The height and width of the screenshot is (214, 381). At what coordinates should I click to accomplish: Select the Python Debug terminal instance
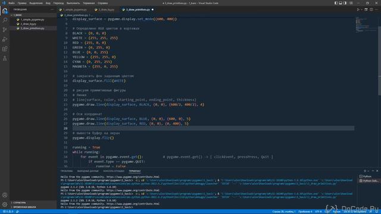pyautogui.click(x=368, y=181)
